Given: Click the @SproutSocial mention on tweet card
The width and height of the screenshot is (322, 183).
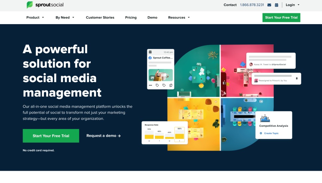Looking at the screenshot, I should 279,65.
